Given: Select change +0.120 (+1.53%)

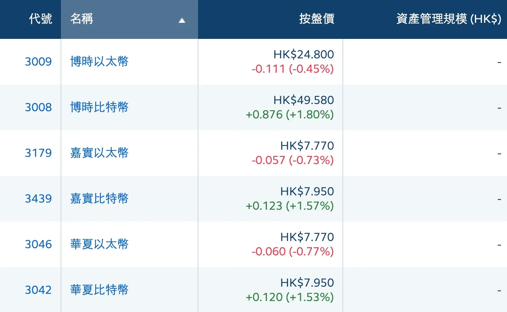Looking at the screenshot, I should [x=290, y=298].
